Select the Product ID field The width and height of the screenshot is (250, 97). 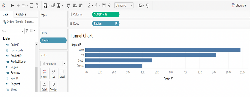click(x=16, y=56)
